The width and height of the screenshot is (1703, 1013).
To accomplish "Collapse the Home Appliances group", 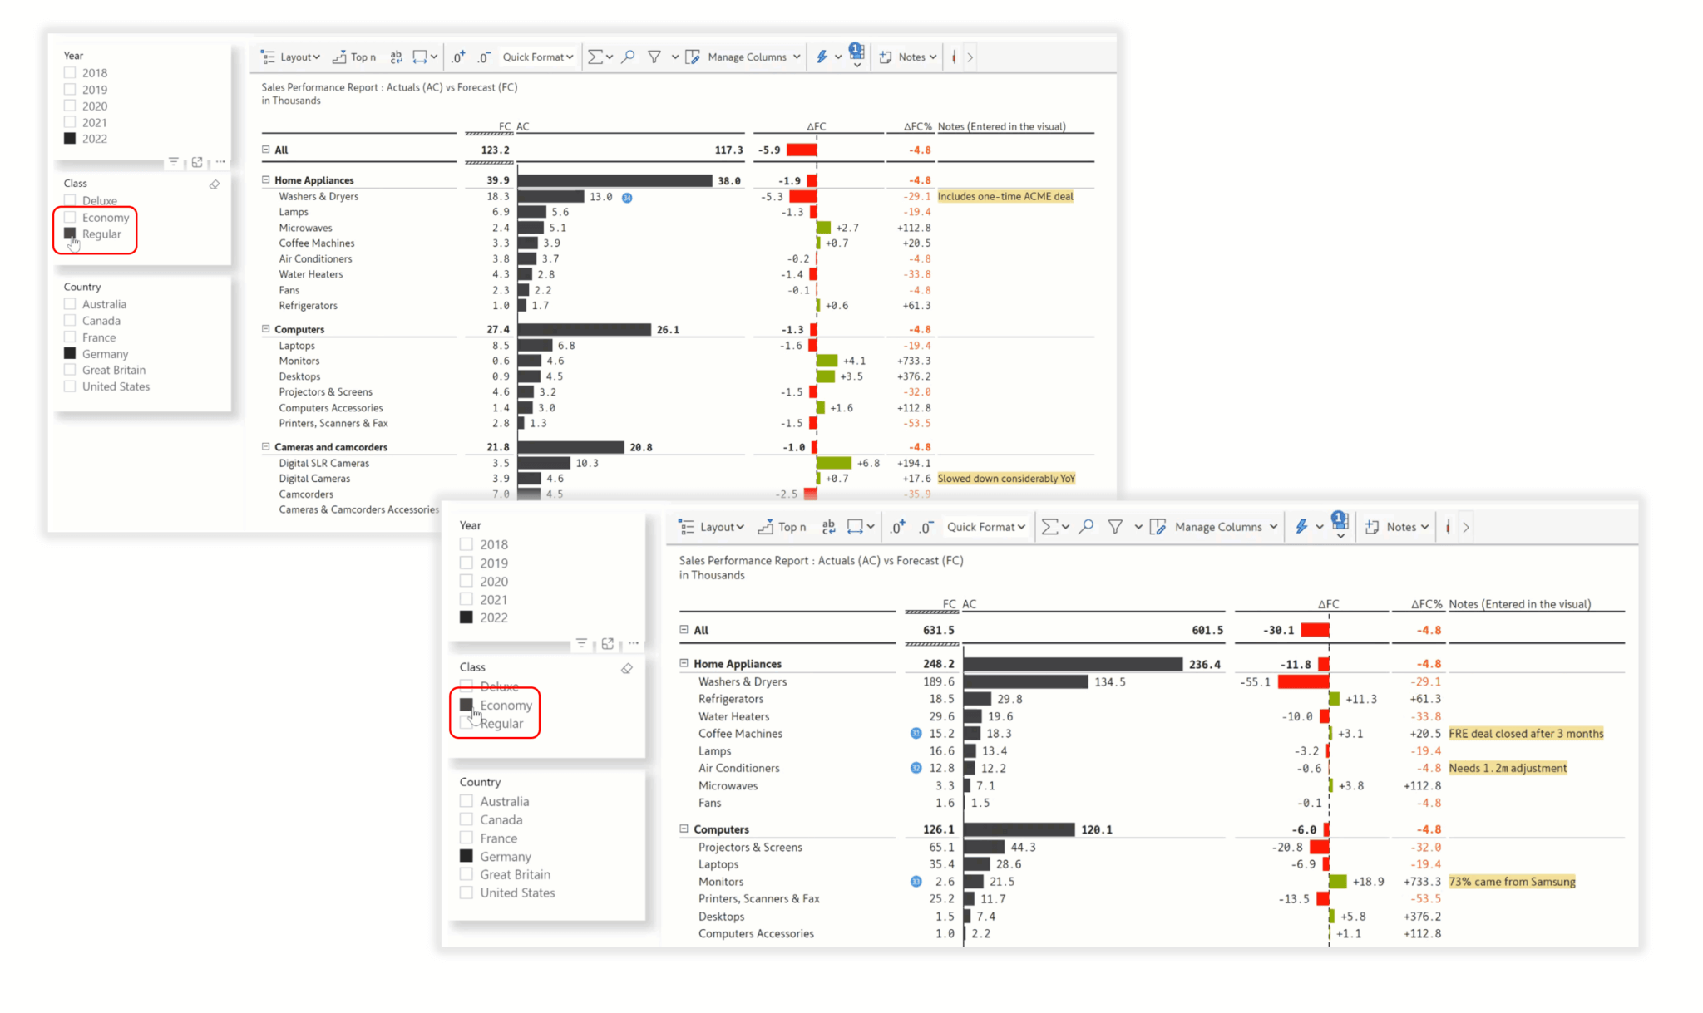I will tap(264, 179).
